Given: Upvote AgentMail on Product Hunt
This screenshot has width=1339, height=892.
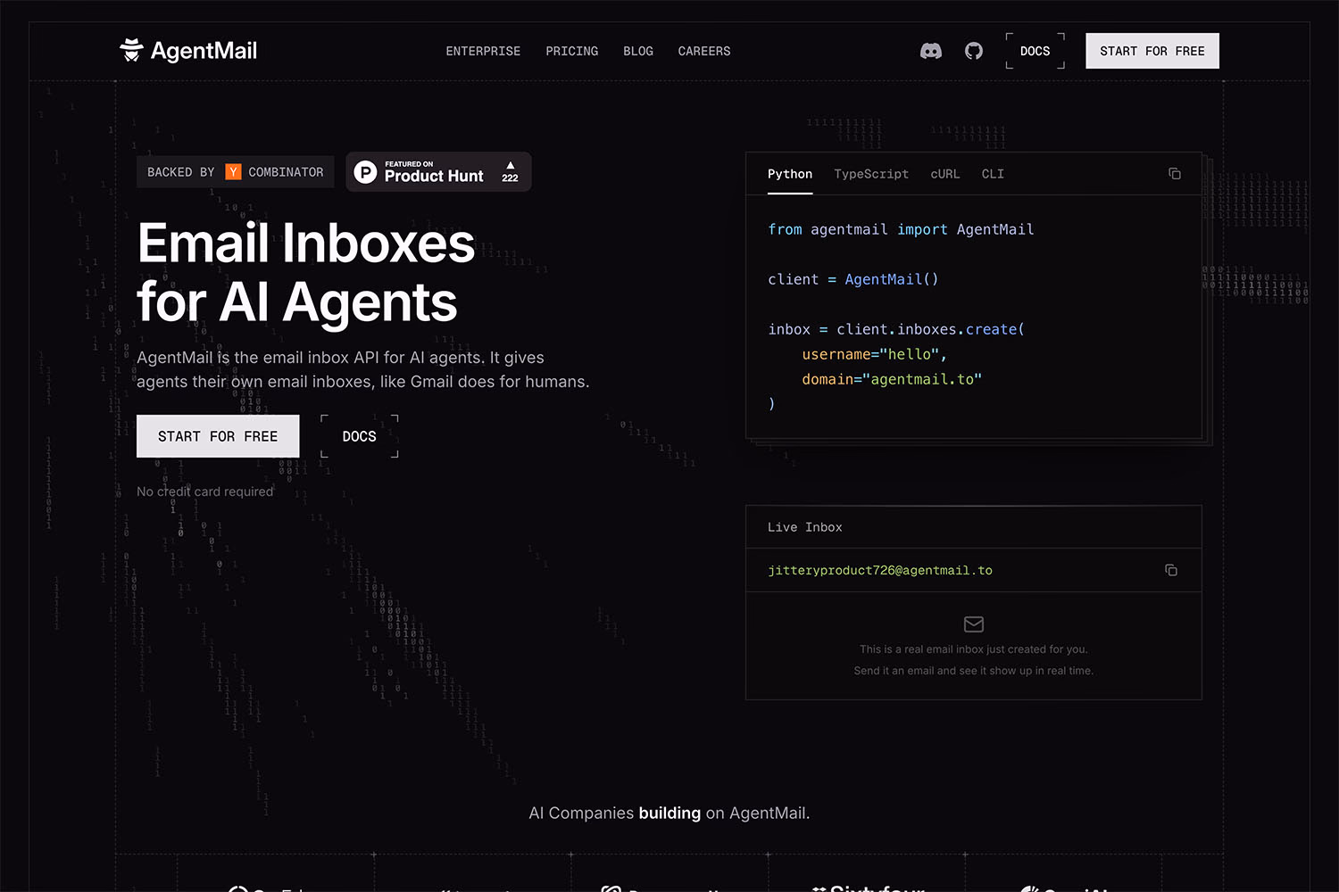Looking at the screenshot, I should (509, 171).
